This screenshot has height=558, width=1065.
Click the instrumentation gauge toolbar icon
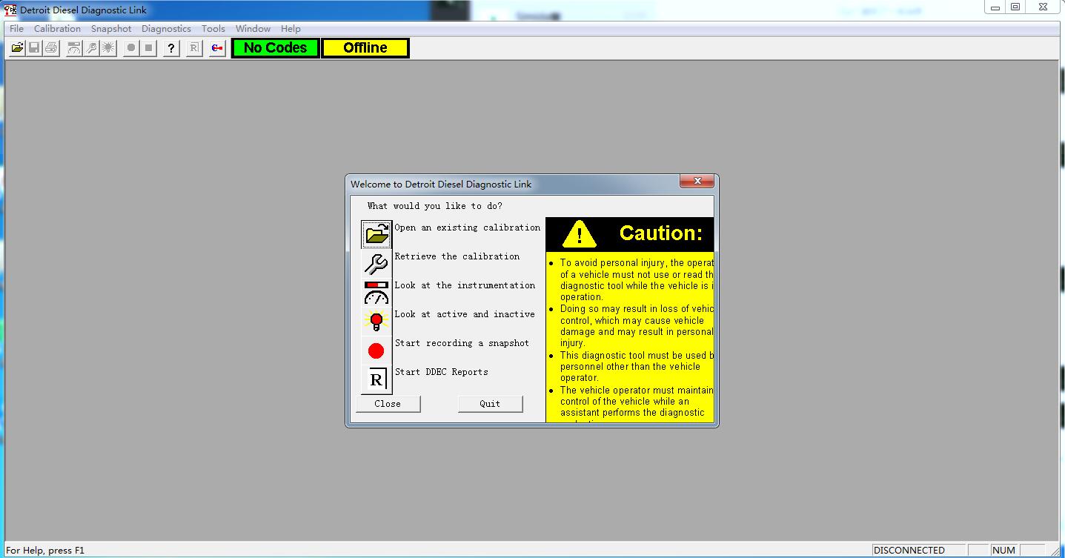point(74,48)
